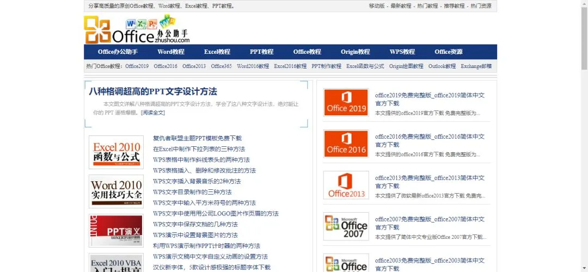Open WPS文字中输入平方米符号的两种方法 article
The height and width of the screenshot is (272, 588).
click(x=204, y=203)
